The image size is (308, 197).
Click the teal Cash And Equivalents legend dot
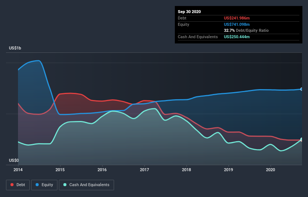pyautogui.click(x=65, y=185)
